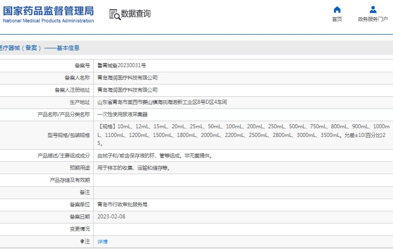Click the 备案号 field label
This screenshot has width=393, height=251.
(x=82, y=66)
